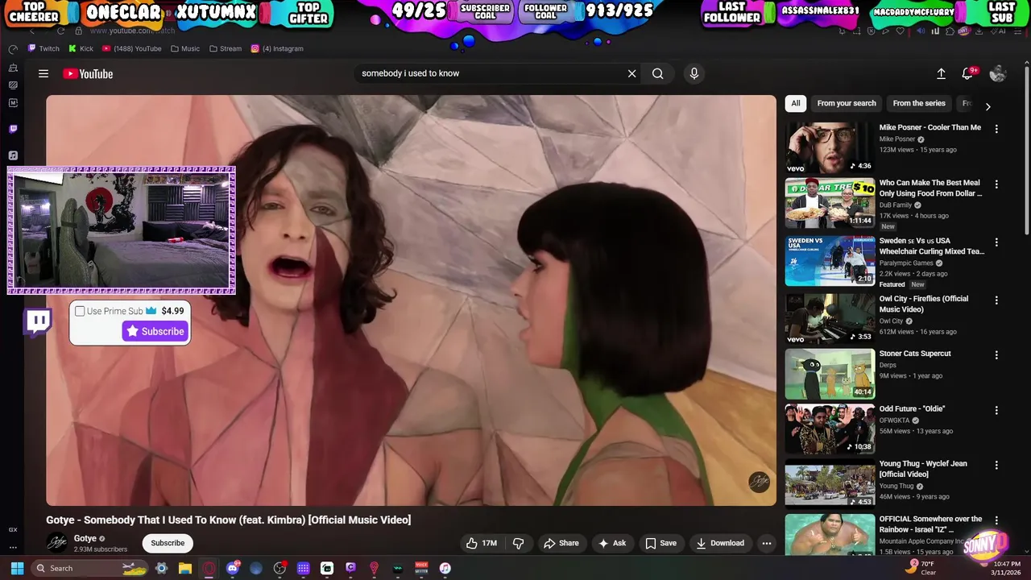Screen dimensions: 1031x580
Task: Open Twitch panel in browser sidebar
Action: coord(13,129)
